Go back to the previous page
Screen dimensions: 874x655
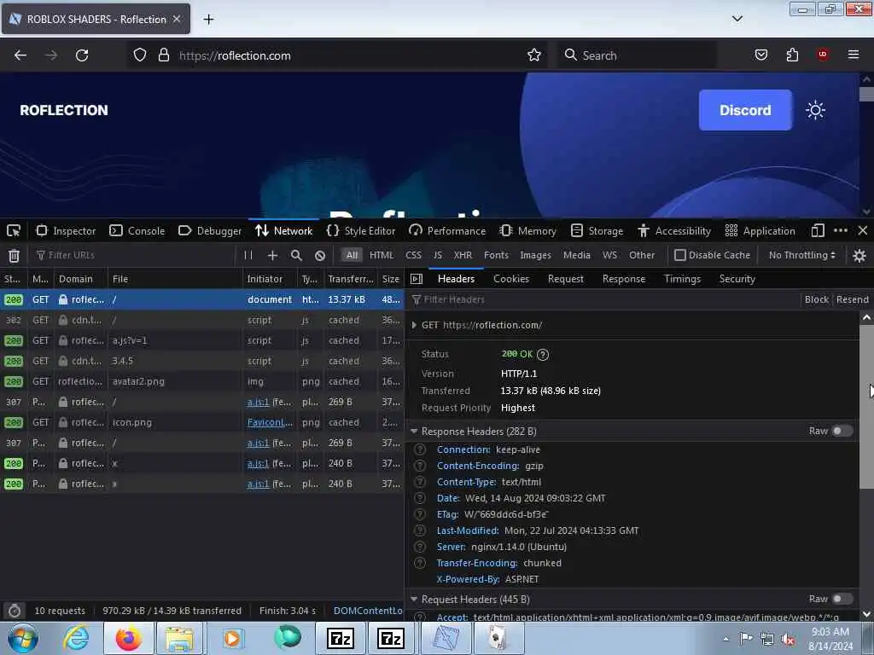tap(20, 55)
